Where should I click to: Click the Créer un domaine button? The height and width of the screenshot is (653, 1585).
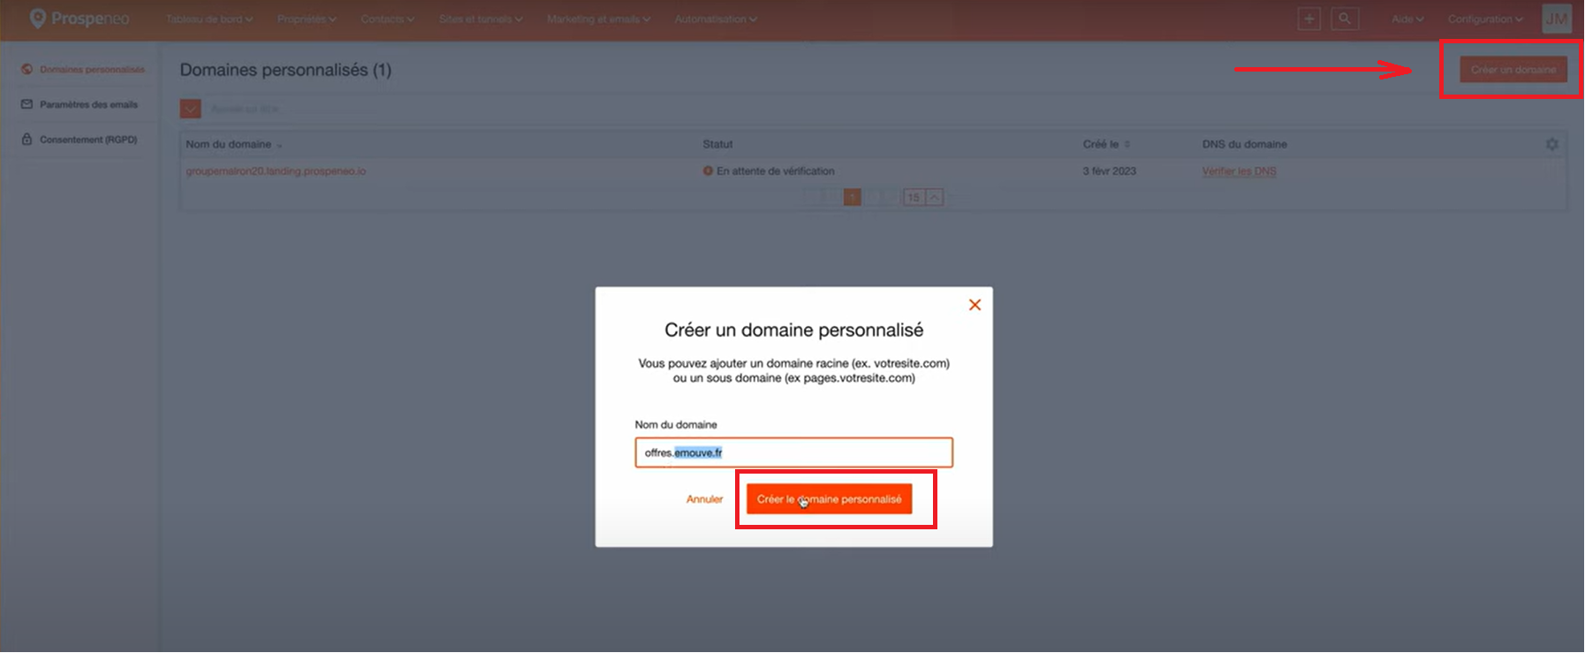click(1513, 70)
